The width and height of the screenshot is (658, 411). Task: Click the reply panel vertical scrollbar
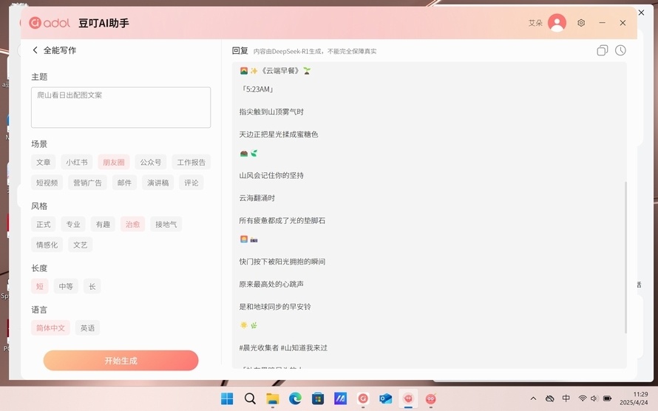coord(625,257)
